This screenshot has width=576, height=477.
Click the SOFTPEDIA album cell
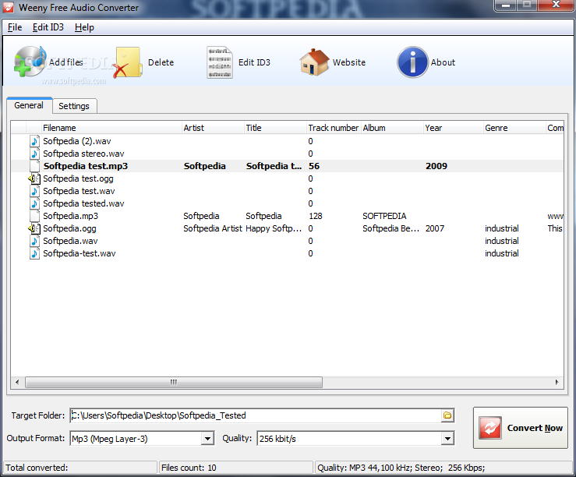(384, 216)
